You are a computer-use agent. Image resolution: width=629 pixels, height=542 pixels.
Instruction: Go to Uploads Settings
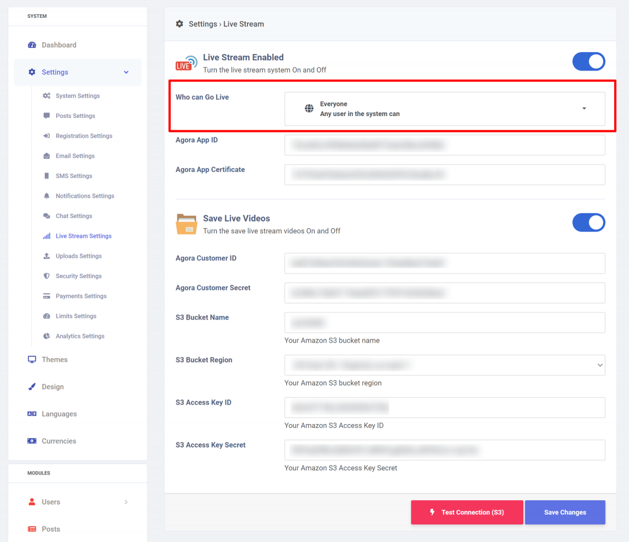tap(79, 256)
